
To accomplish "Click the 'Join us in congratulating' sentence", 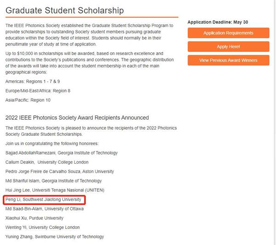I will (52, 144).
